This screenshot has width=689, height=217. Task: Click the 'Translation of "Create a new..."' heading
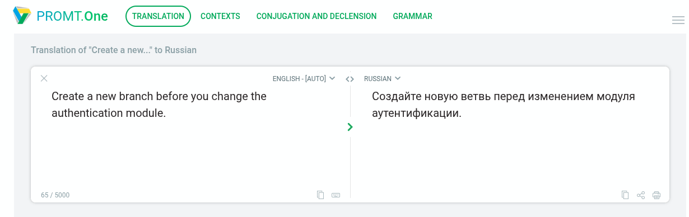point(114,50)
